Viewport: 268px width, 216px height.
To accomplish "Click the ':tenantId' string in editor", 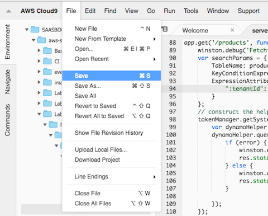I will coord(245,88).
